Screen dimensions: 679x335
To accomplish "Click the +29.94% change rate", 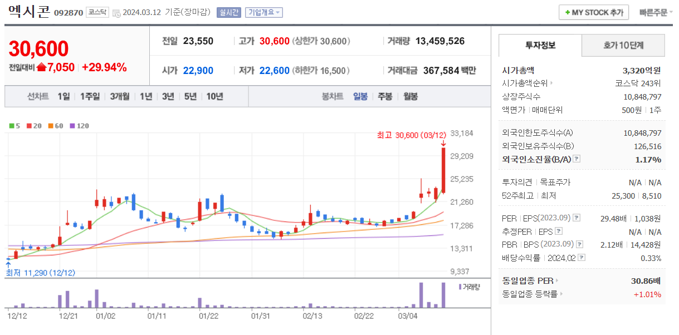I will [x=104, y=67].
